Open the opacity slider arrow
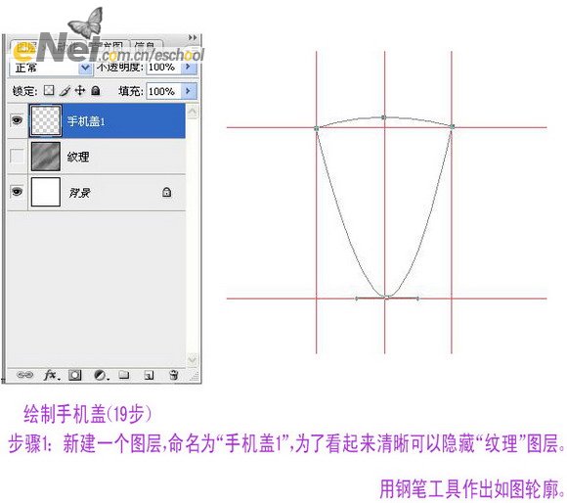 pyautogui.click(x=189, y=67)
